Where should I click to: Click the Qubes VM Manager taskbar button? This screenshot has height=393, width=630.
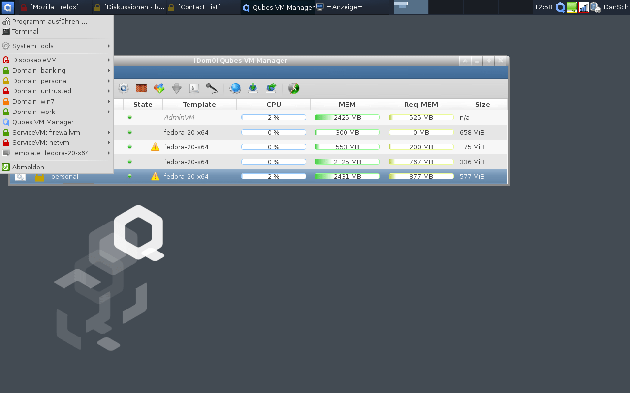click(x=278, y=7)
